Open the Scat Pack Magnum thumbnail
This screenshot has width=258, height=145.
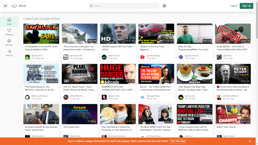pos(156,34)
